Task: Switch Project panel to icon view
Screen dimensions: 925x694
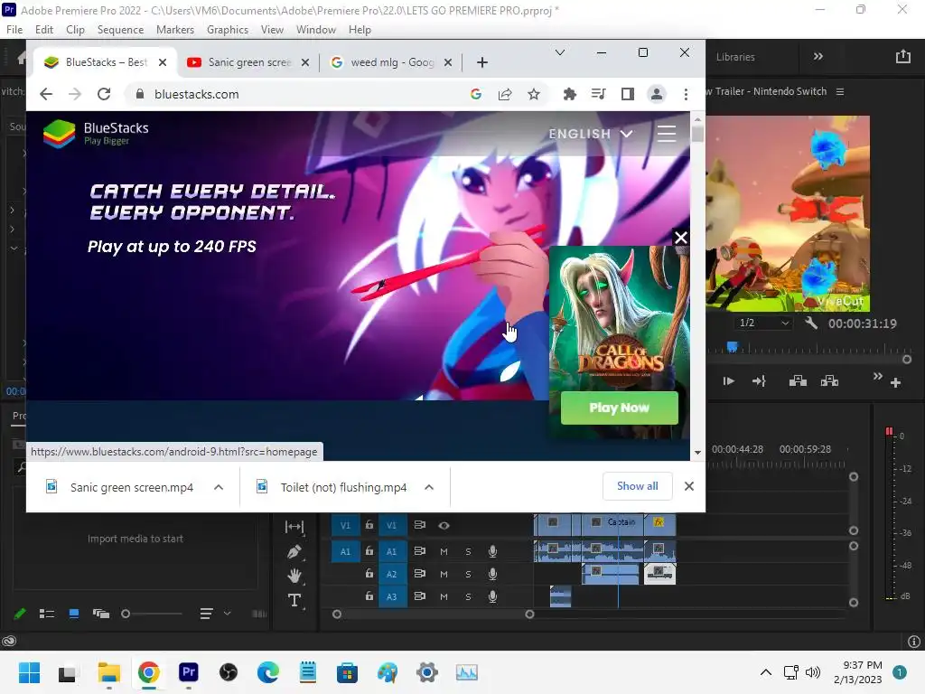Action: [x=74, y=614]
